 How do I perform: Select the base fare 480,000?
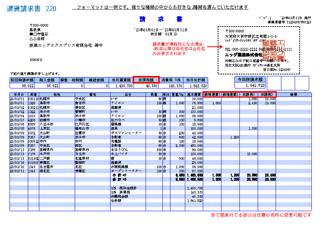pyautogui.click(x=197, y=145)
